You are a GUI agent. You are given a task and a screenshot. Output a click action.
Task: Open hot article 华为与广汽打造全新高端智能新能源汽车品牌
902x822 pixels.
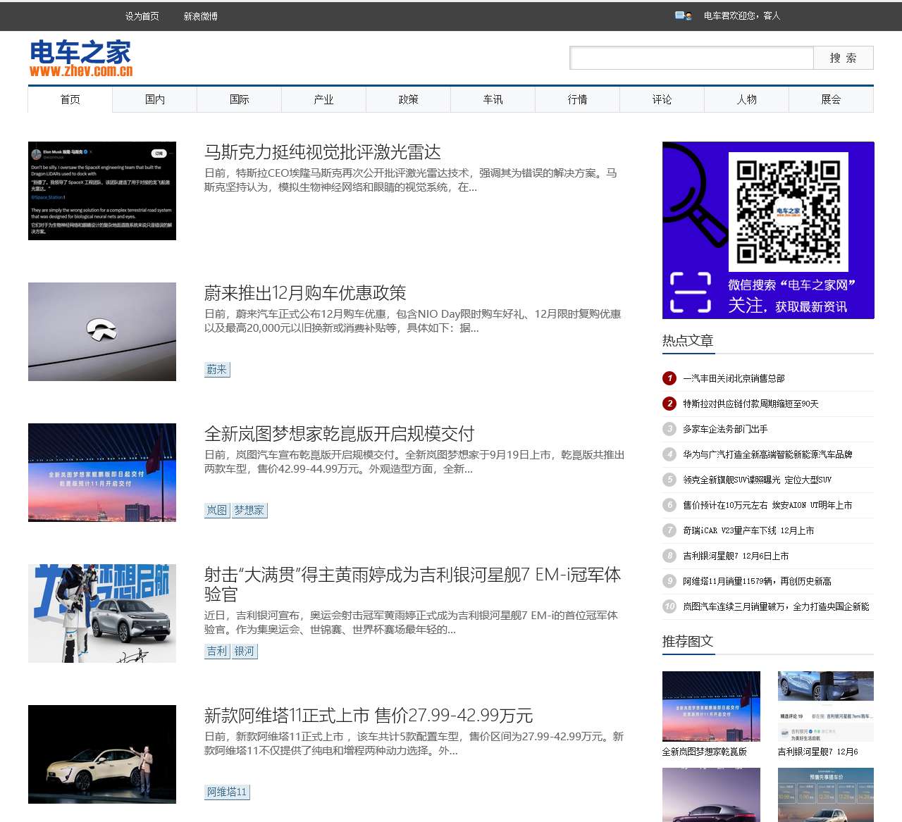[767, 454]
